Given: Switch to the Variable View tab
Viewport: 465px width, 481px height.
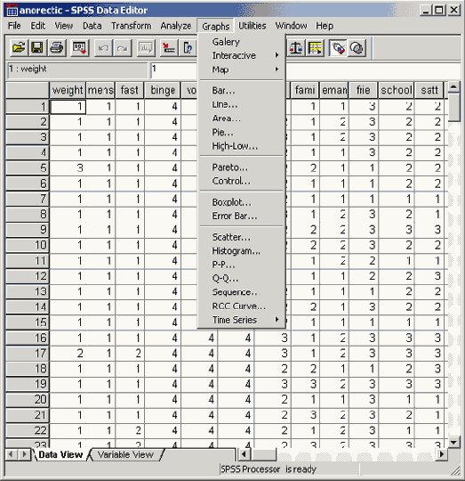Looking at the screenshot, I should tap(125, 454).
